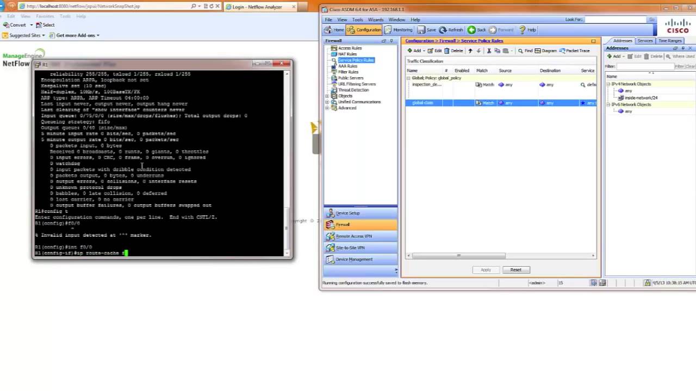Open the Tools menu in Cisco ASDM
This screenshot has height=391, width=696.
[357, 20]
